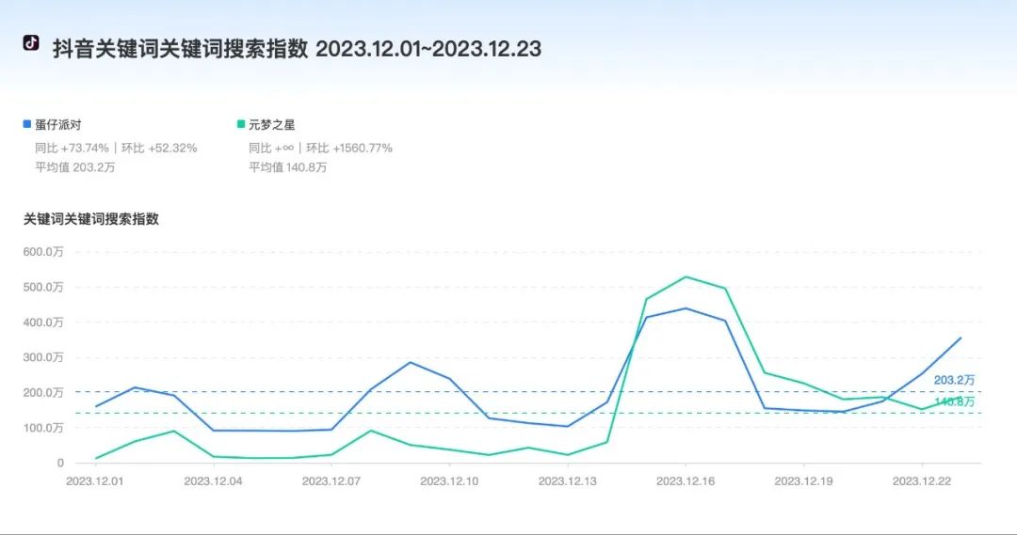Click the green legend swatch for 元梦之星
This screenshot has height=535, width=1017.
point(241,124)
